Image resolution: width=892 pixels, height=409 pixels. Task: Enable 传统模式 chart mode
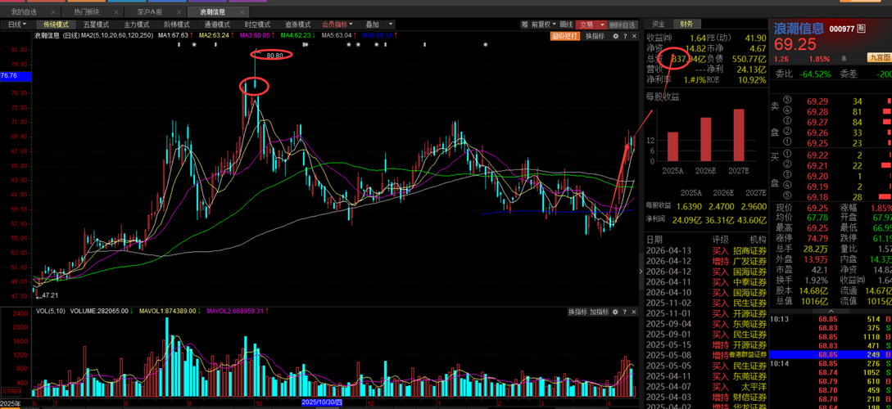(56, 25)
